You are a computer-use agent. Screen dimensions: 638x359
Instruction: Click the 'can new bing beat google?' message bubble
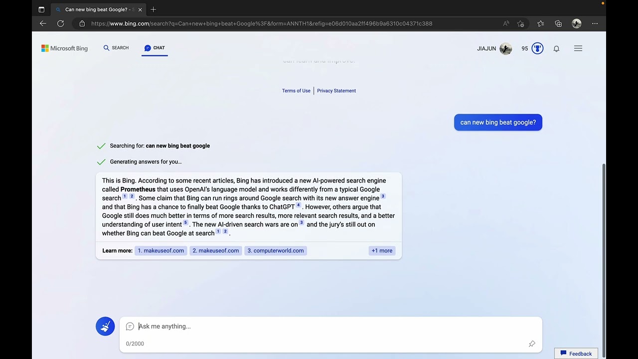pos(498,122)
